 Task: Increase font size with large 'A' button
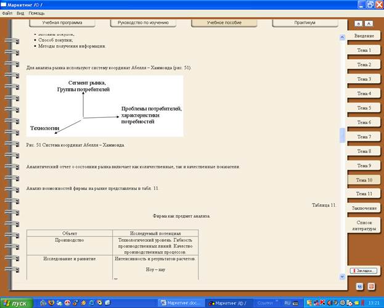[369, 23]
